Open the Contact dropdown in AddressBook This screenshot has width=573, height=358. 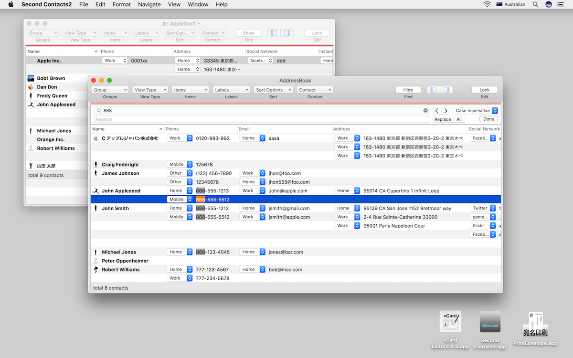point(315,90)
